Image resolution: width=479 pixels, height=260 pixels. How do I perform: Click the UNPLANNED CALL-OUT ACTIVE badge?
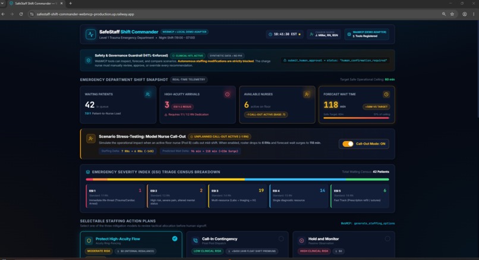219,137
